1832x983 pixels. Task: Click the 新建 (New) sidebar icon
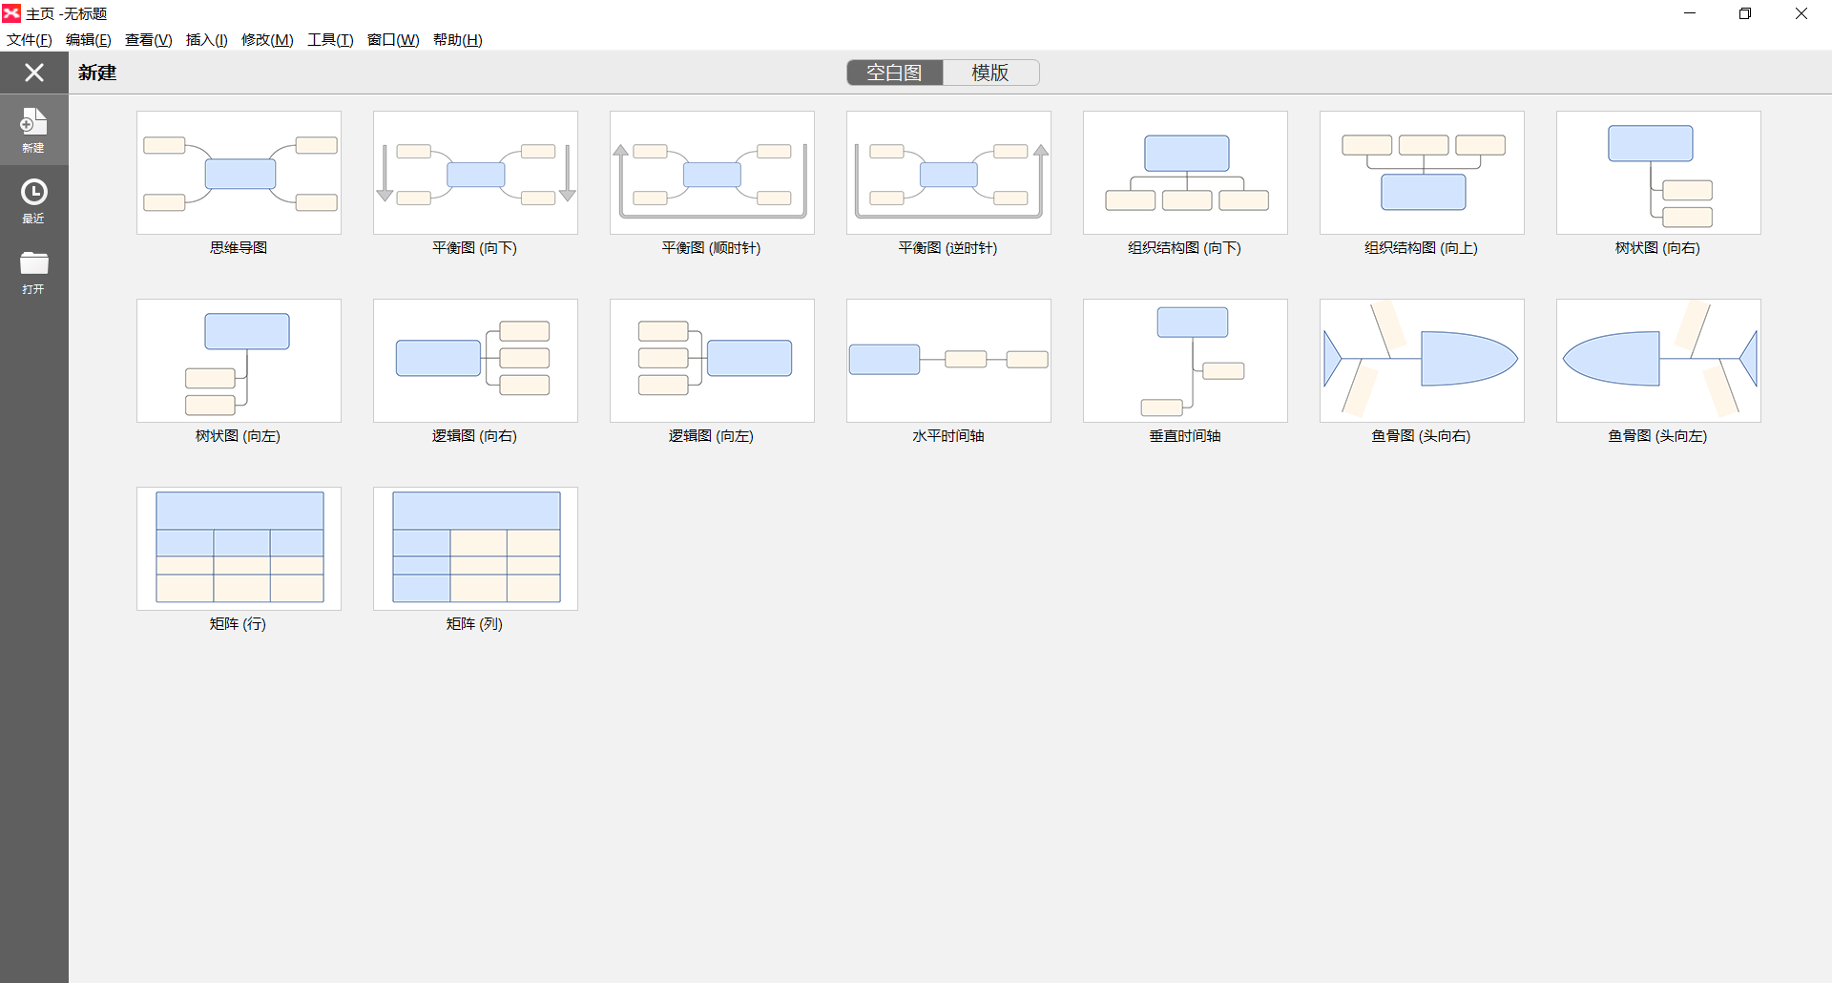point(33,130)
